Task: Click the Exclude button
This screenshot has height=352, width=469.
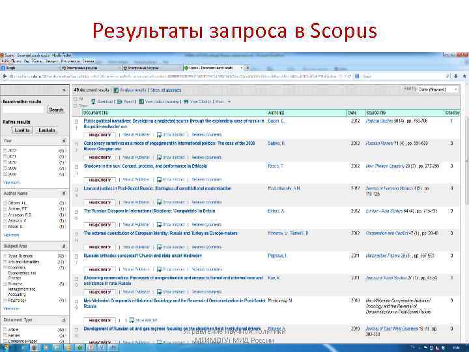Action: (x=47, y=130)
